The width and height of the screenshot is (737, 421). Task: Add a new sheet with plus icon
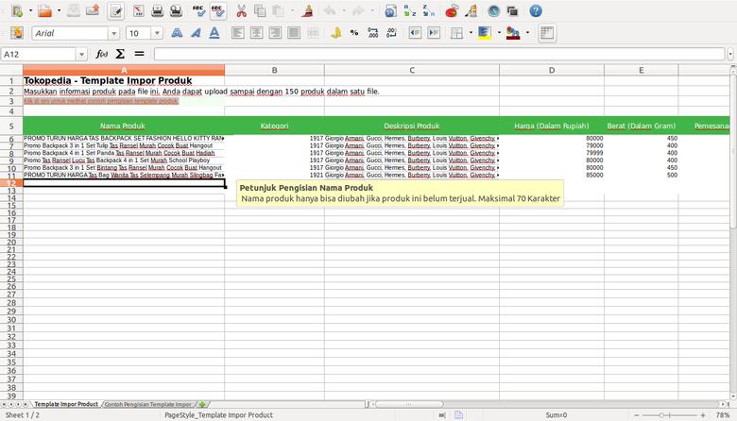202,404
